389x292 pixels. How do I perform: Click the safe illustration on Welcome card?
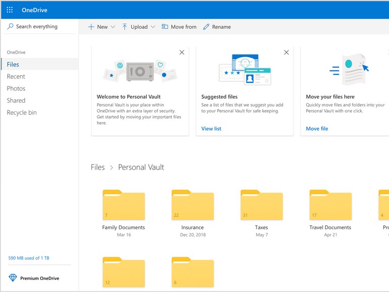140,71
